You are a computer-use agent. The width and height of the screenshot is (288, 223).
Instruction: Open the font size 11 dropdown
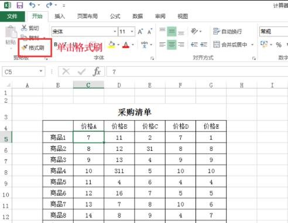tap(132, 32)
